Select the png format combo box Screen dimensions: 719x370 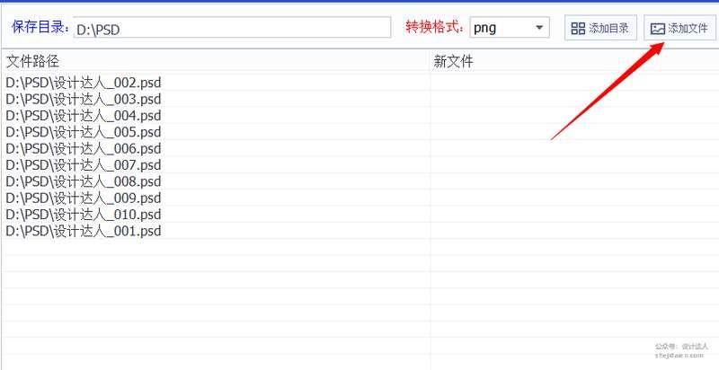[502, 28]
